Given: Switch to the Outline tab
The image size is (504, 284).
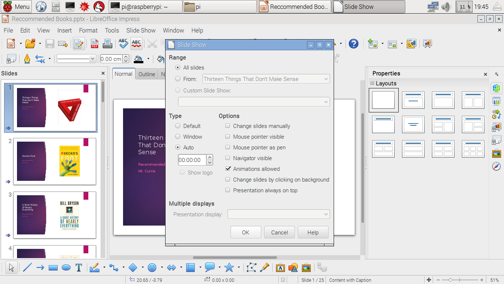Looking at the screenshot, I should click(147, 74).
